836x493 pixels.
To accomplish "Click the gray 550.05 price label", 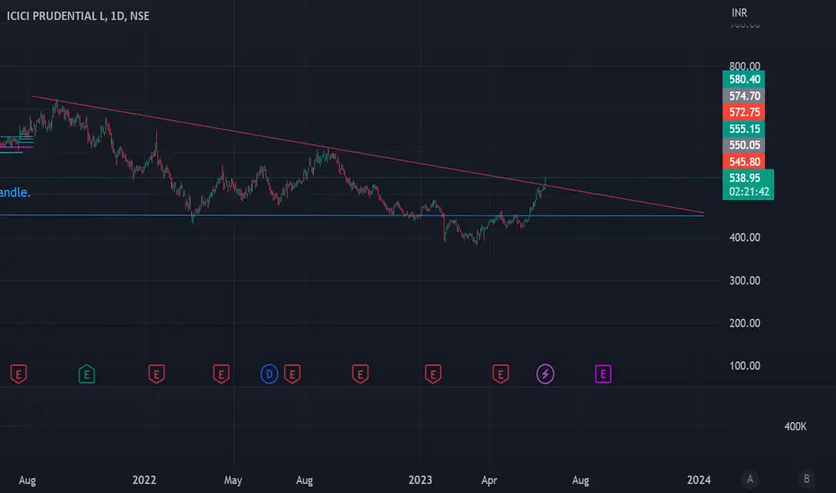I will pos(744,145).
